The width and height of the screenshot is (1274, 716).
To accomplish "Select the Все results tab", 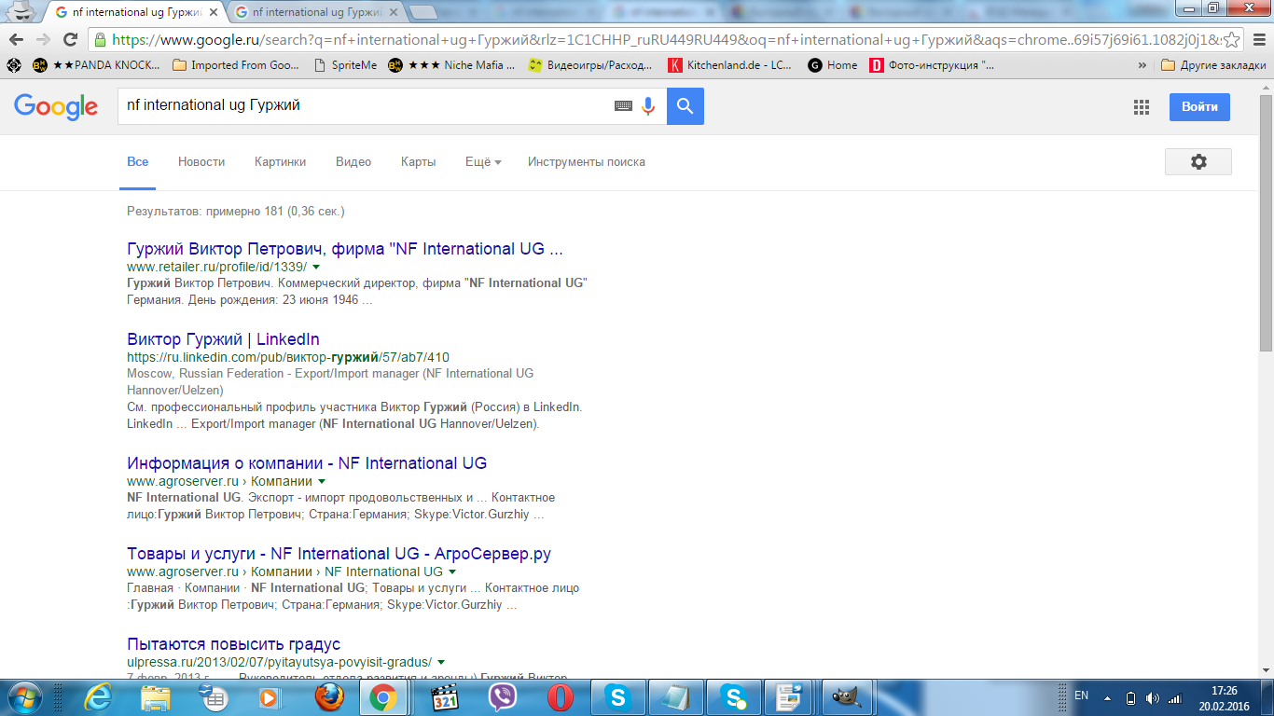I will (x=138, y=161).
